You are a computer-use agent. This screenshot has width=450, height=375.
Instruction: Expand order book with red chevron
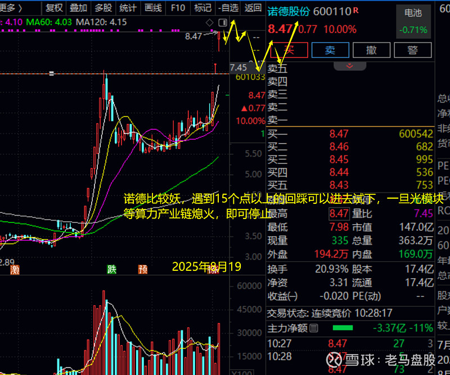click(349, 66)
